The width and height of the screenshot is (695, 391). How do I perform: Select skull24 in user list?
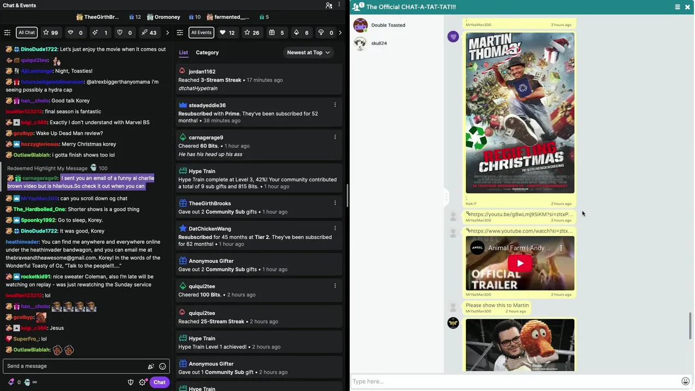click(379, 43)
